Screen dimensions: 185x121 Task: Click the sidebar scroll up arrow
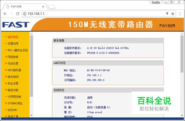point(31,34)
